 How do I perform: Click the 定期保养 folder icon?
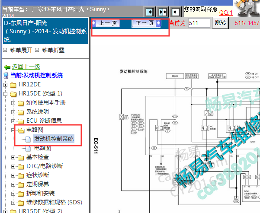[x=21, y=184]
